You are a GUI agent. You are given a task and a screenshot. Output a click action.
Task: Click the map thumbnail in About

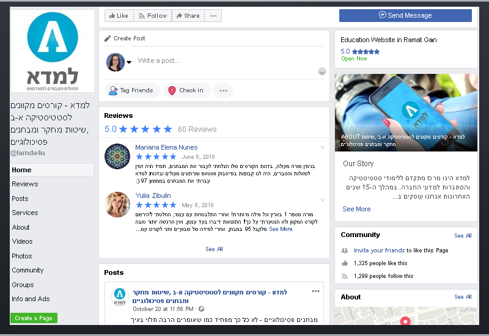pyautogui.click(x=406, y=315)
